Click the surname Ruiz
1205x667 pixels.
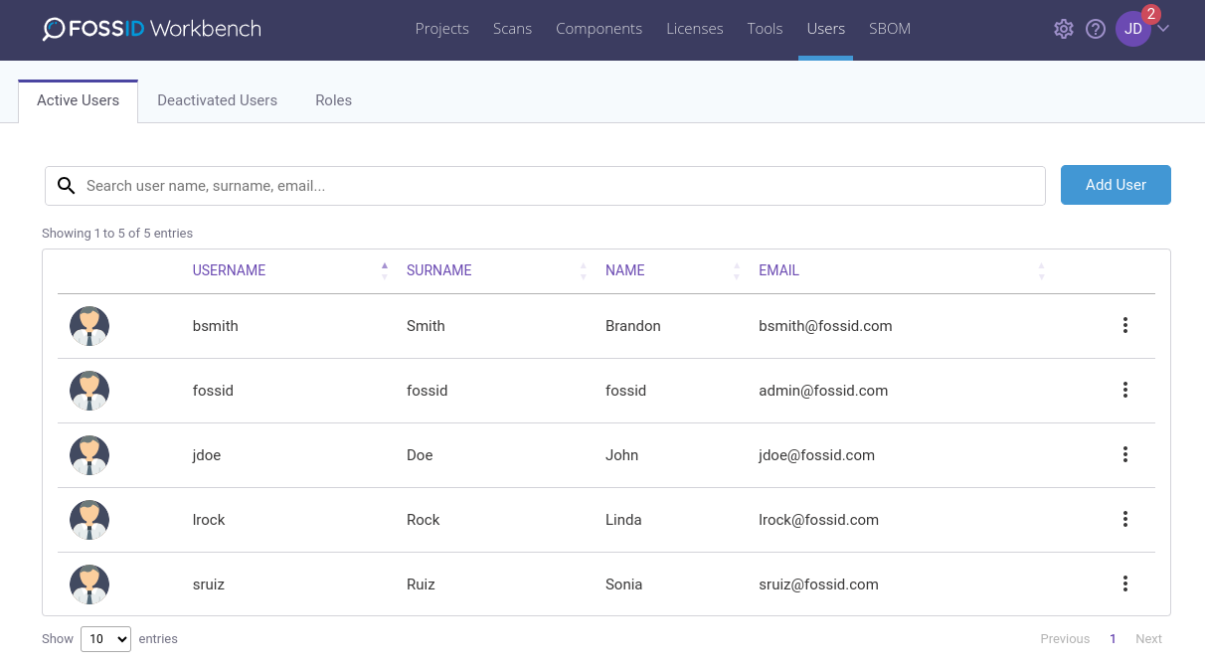[422, 584]
